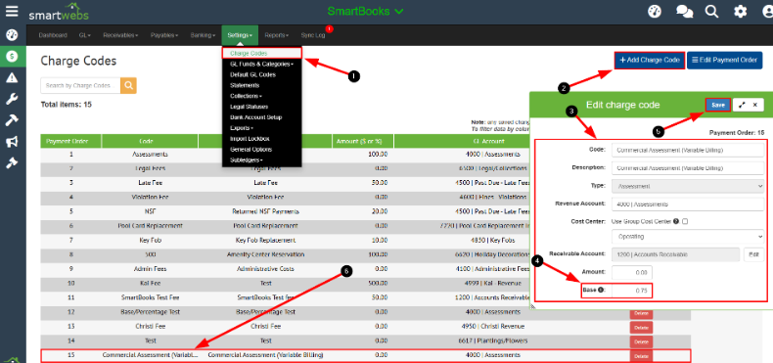Go to the Dashboard nav item
The image size is (773, 363).
point(53,35)
